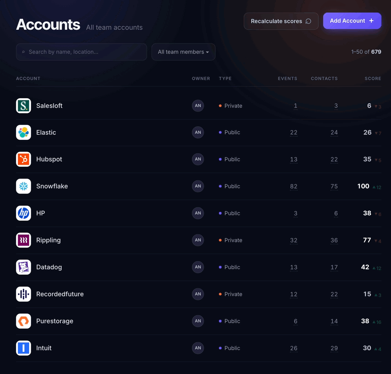This screenshot has width=391, height=374.
Task: Open the Salesloft account name
Action: point(49,106)
